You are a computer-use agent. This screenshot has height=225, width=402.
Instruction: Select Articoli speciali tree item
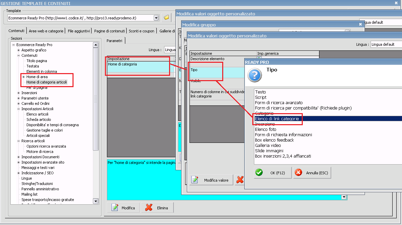coord(38,136)
